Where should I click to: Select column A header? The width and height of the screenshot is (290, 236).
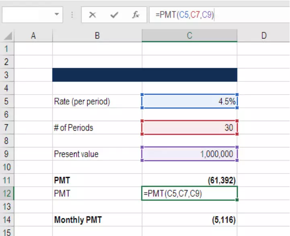[33, 36]
